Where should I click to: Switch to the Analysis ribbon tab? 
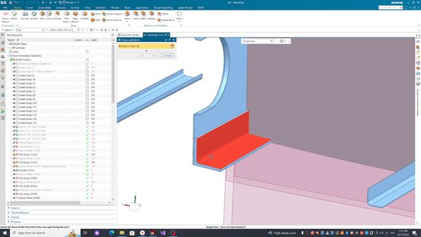coord(61,8)
